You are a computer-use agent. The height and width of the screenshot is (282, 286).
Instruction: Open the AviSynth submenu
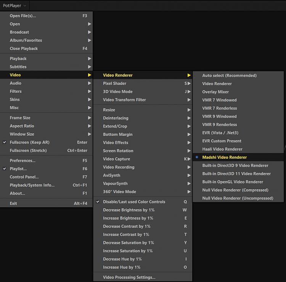[143, 176]
